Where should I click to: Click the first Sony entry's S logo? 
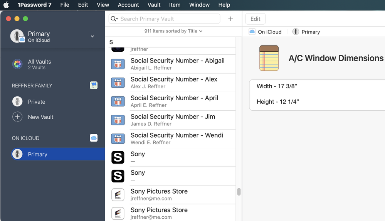coord(118,157)
